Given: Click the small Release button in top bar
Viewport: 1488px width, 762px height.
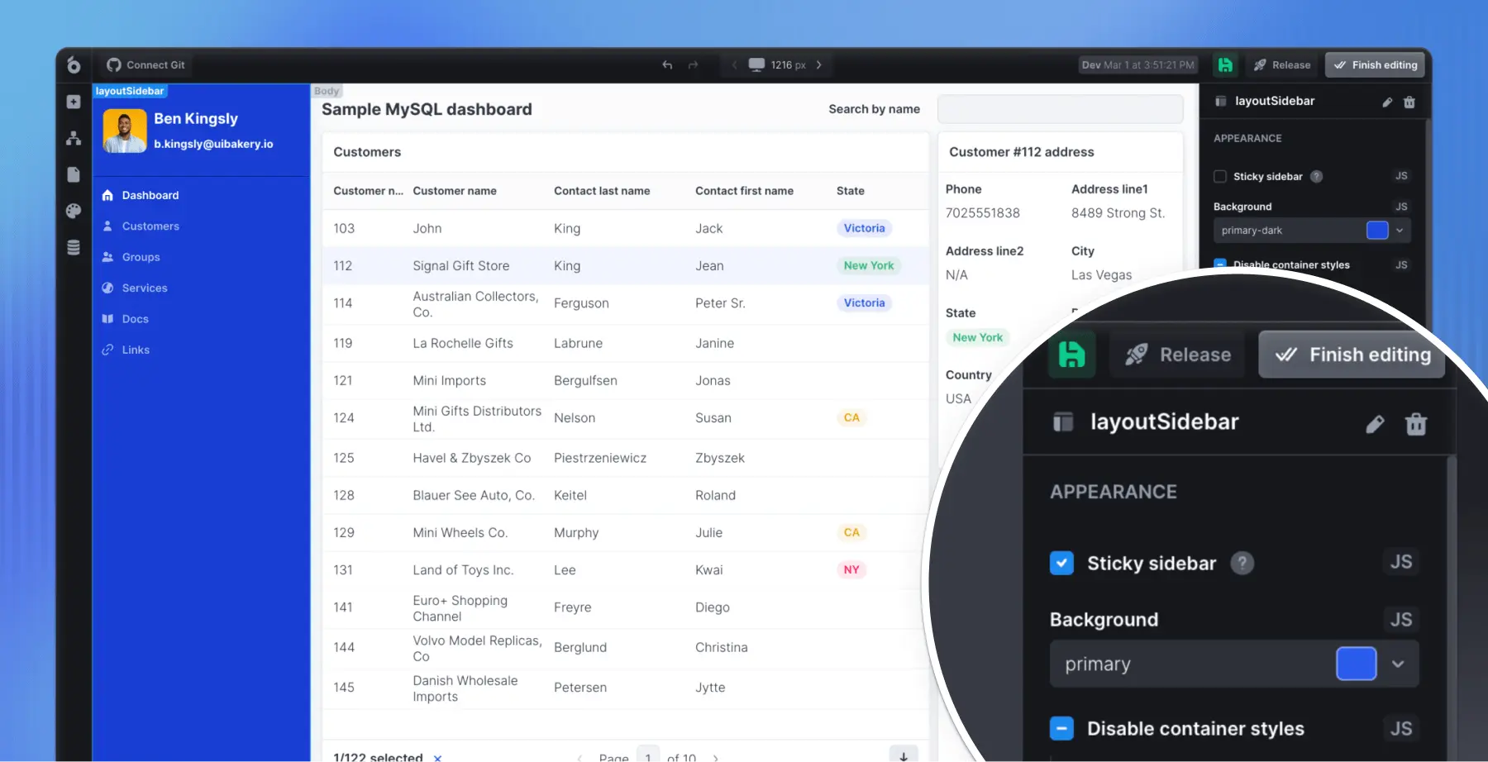Looking at the screenshot, I should tap(1282, 64).
